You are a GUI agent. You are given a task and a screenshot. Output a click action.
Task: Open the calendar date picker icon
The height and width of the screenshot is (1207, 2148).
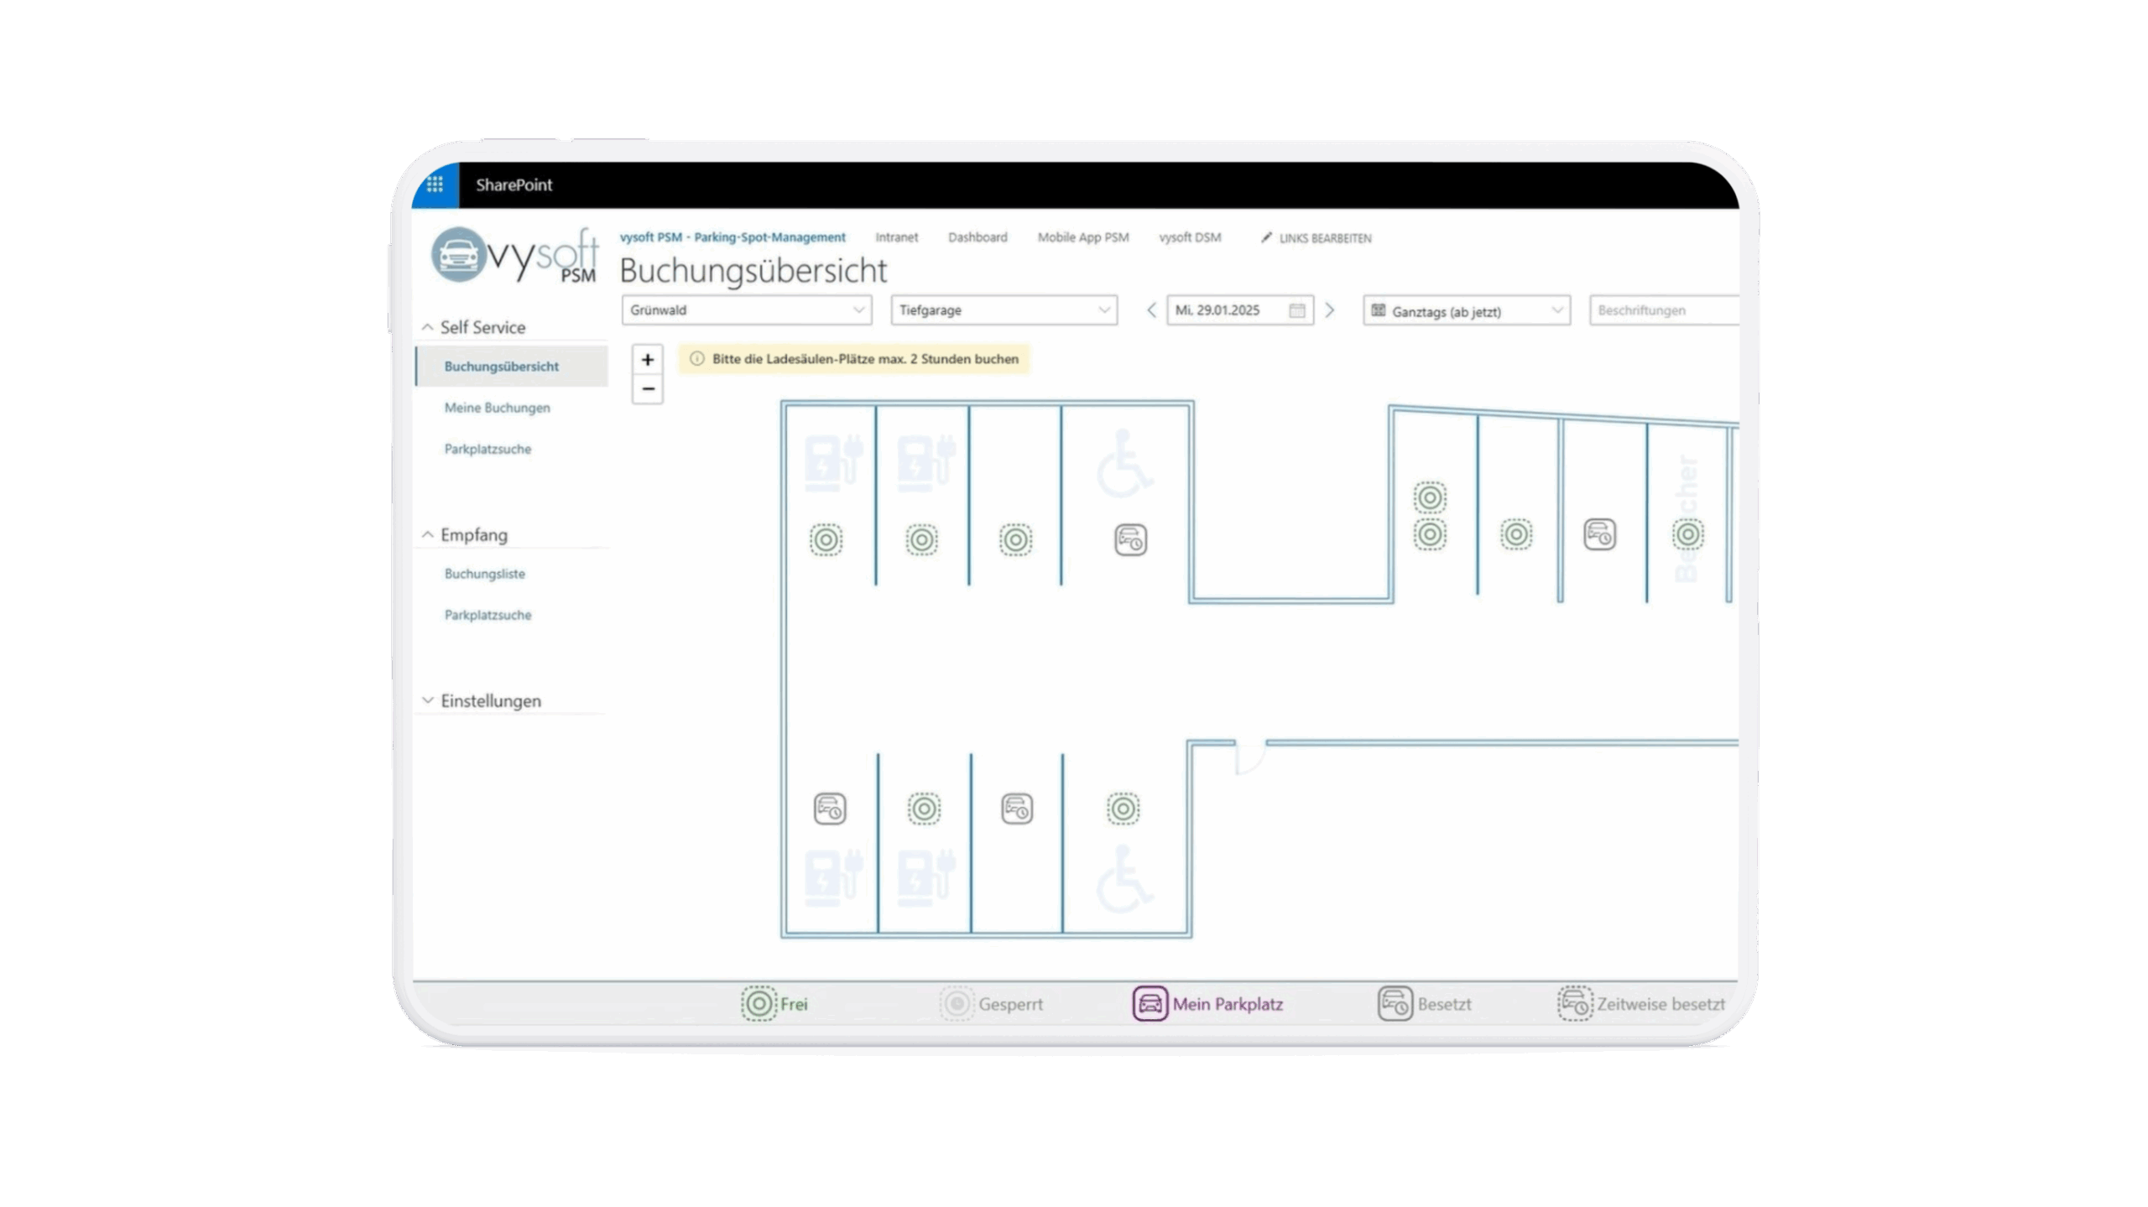click(1296, 310)
